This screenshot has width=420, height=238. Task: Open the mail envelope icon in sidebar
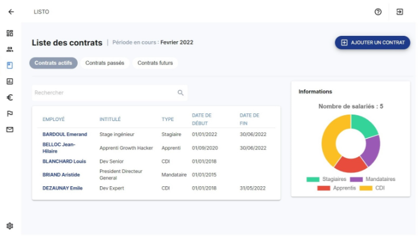coord(9,129)
